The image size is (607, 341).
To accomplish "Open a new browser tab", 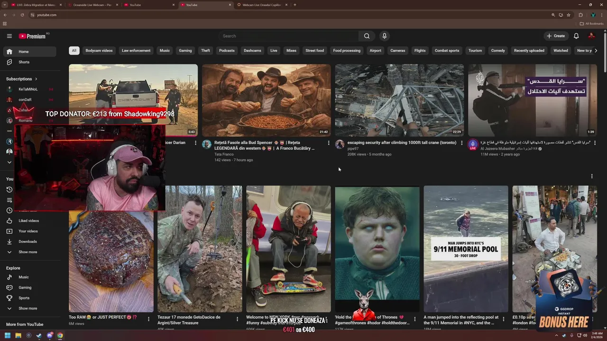I will point(295,5).
